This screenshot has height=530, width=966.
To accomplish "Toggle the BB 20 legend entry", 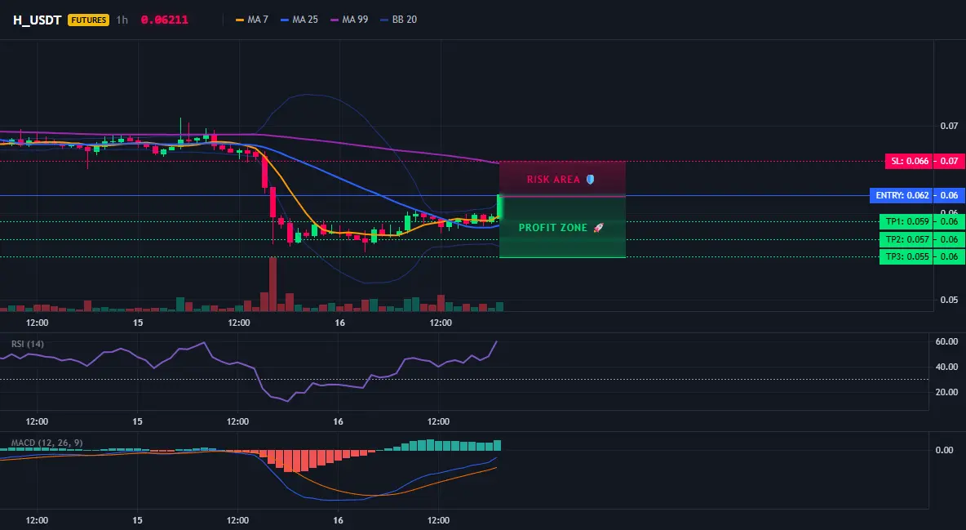I will tap(399, 20).
